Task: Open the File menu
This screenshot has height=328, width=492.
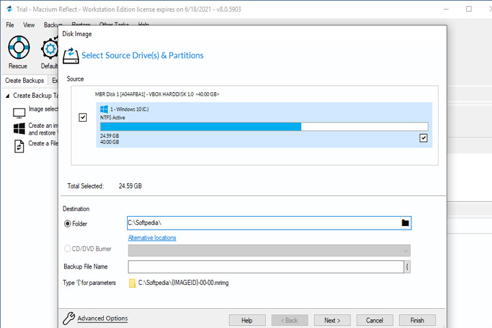Action: [x=10, y=25]
